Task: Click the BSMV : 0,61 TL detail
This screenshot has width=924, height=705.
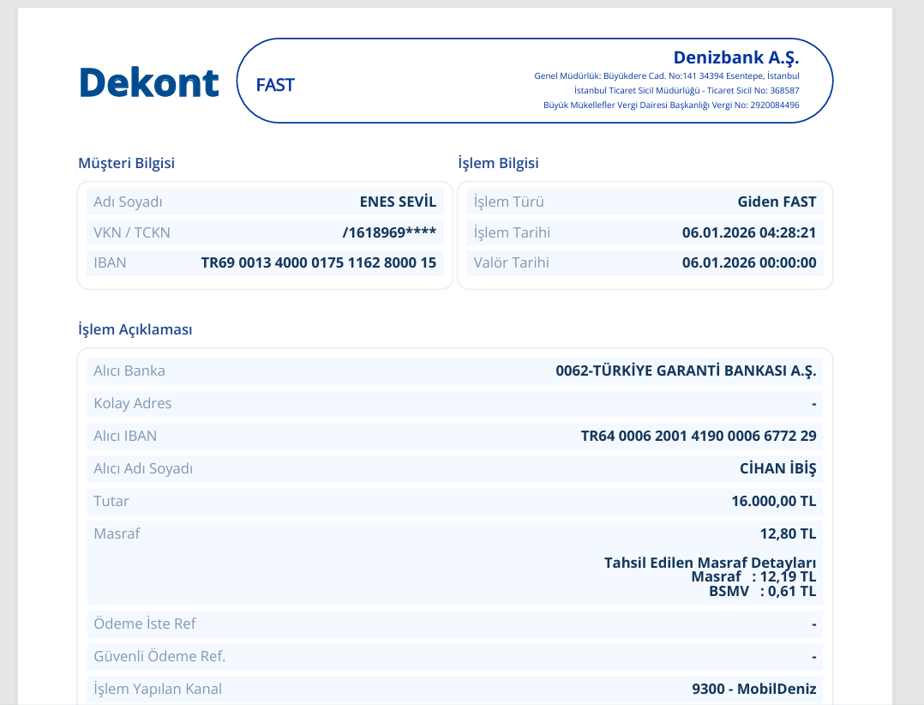Action: (x=763, y=591)
